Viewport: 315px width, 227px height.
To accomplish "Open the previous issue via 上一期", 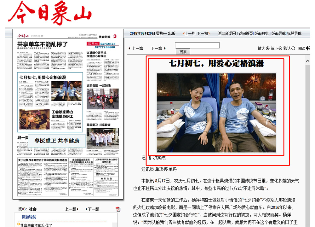I will point(189,34).
